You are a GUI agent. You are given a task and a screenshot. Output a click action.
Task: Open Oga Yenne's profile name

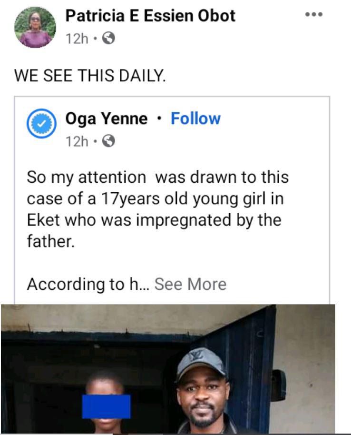(x=106, y=119)
